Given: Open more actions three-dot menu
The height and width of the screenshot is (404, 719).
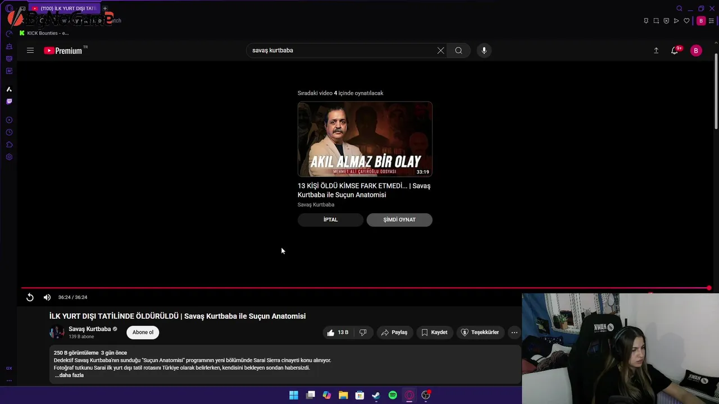Looking at the screenshot, I should tap(514, 332).
